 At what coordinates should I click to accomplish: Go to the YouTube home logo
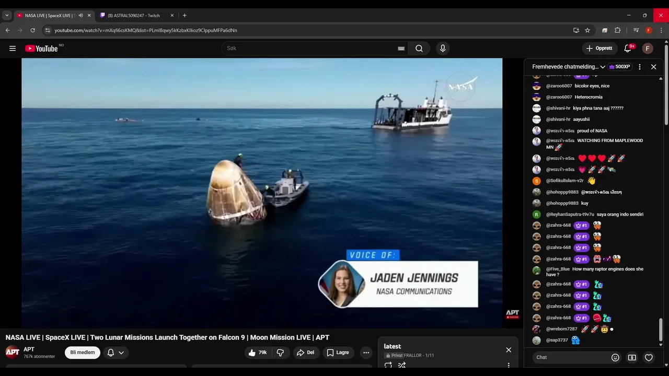tap(41, 49)
